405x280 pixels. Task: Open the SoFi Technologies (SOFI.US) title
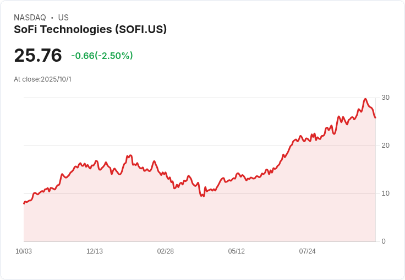pyautogui.click(x=90, y=29)
